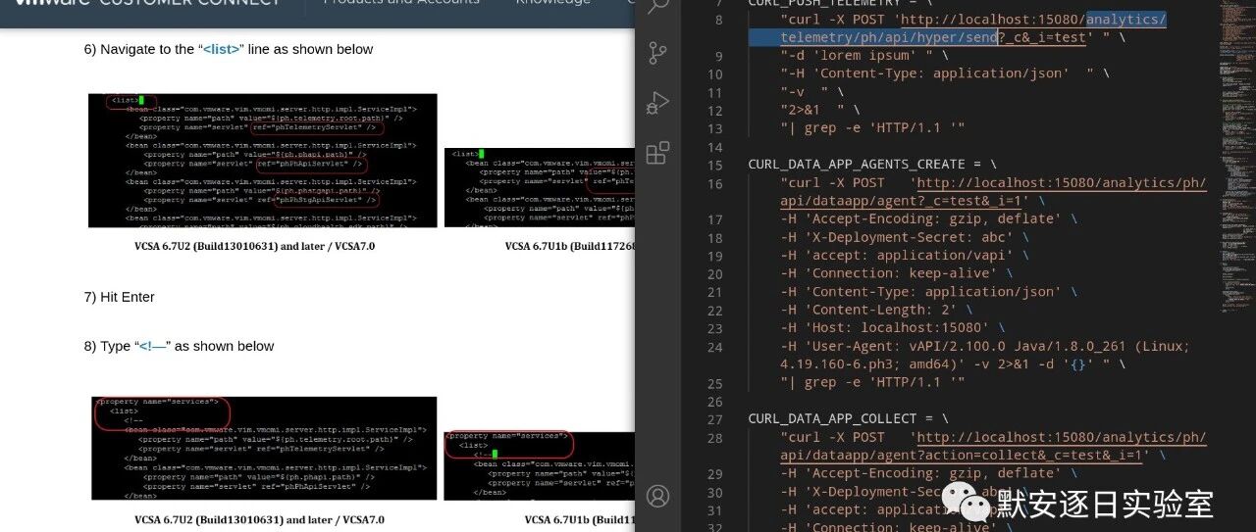1256x532 pixels.
Task: Click caption "VCSA 6.7U1b" under step 6 right screenshot
Action: point(570,246)
